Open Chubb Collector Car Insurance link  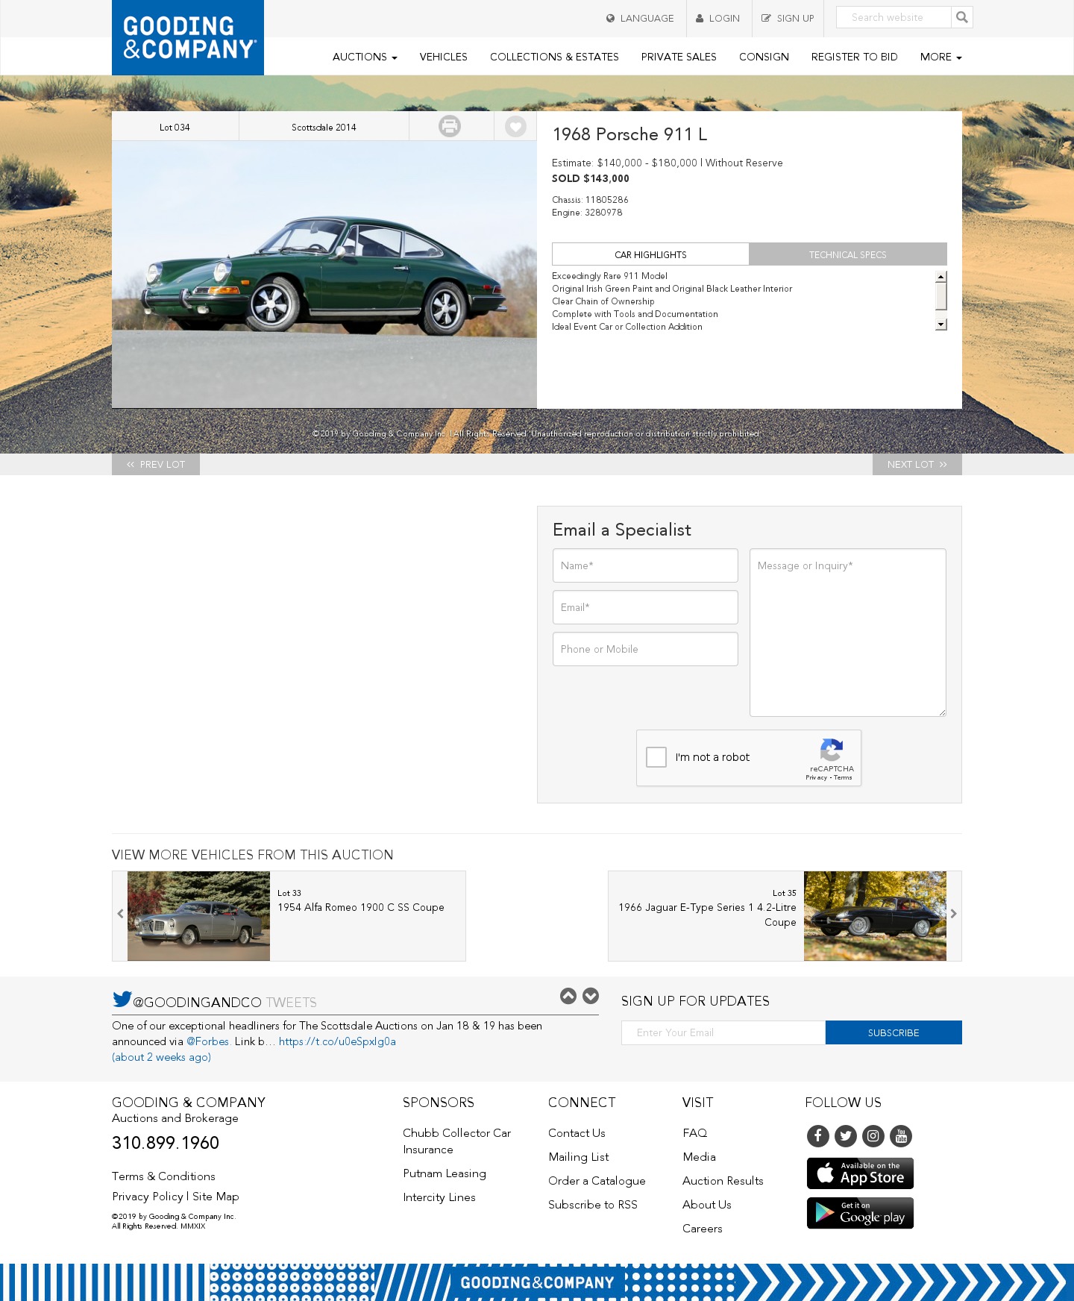point(457,1141)
